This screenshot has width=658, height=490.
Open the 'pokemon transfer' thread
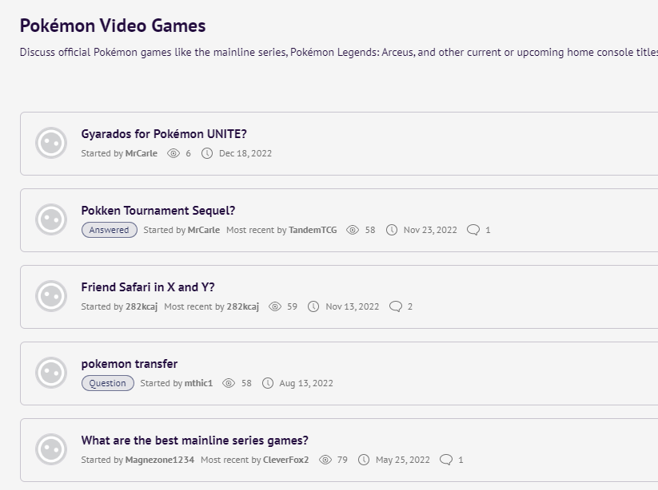[x=130, y=364]
